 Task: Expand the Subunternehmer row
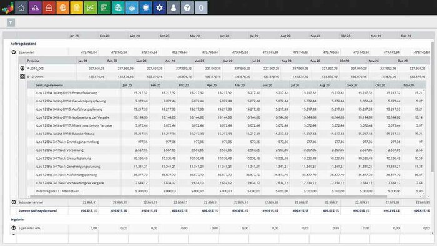pos(14,202)
